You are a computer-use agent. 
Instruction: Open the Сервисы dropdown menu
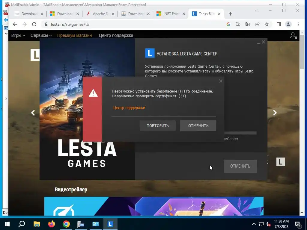pyautogui.click(x=41, y=35)
